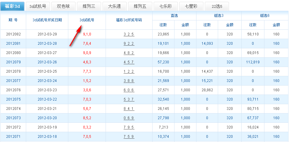Click the 直选 count 7,213
The width and height of the screenshot is (290, 142).
coord(163,127)
